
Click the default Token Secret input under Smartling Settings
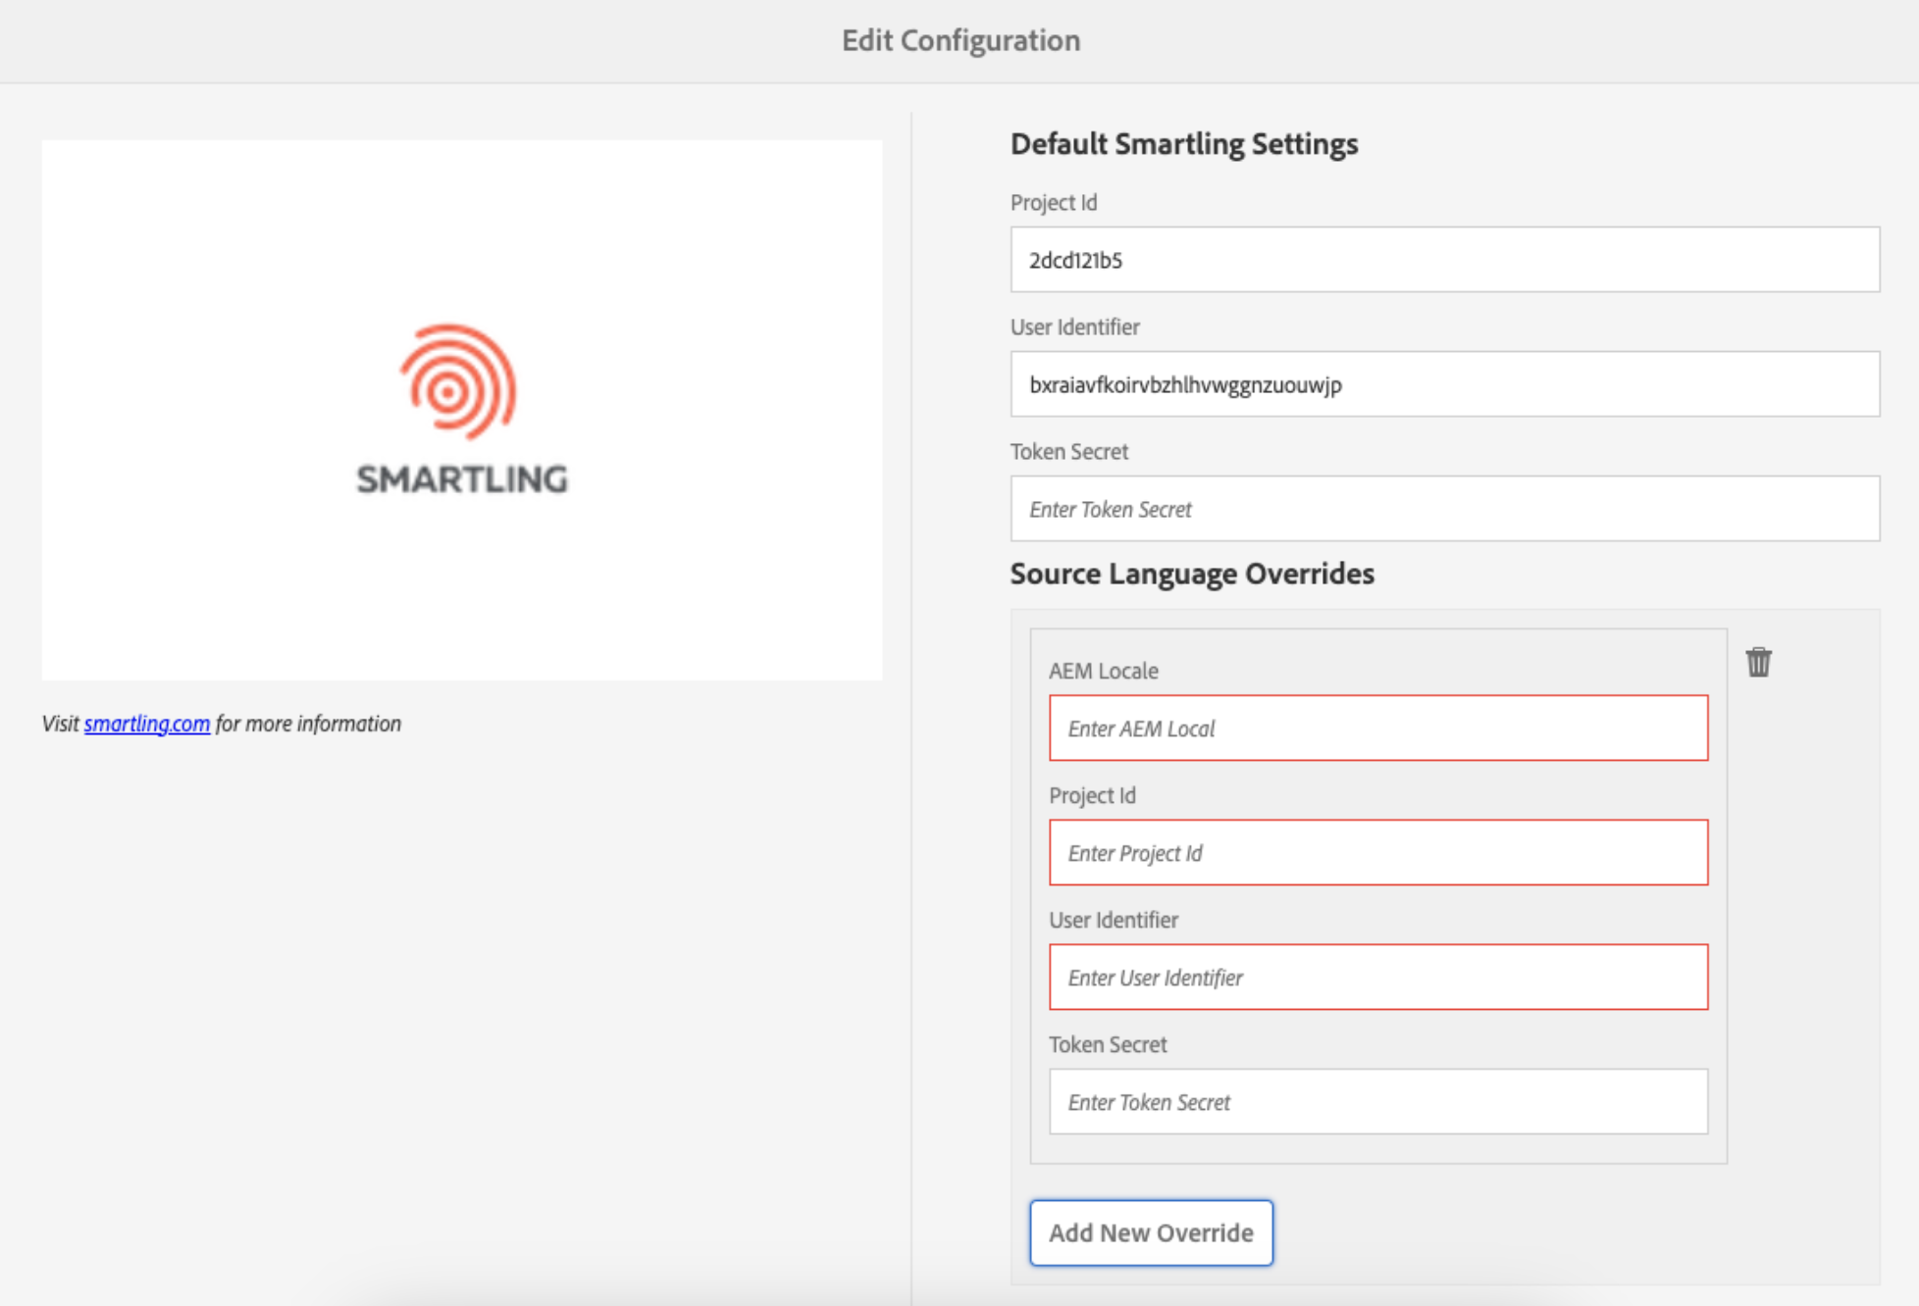1444,509
